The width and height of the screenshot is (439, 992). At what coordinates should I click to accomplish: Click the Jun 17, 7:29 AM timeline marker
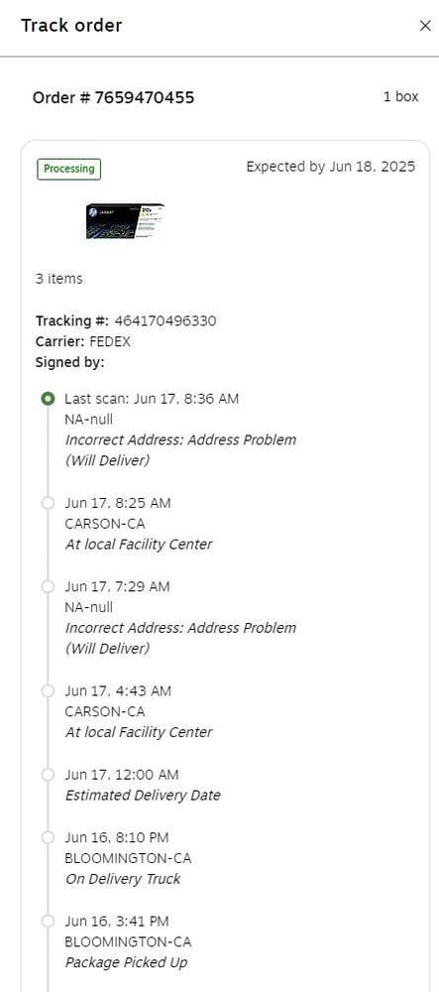pyautogui.click(x=48, y=586)
